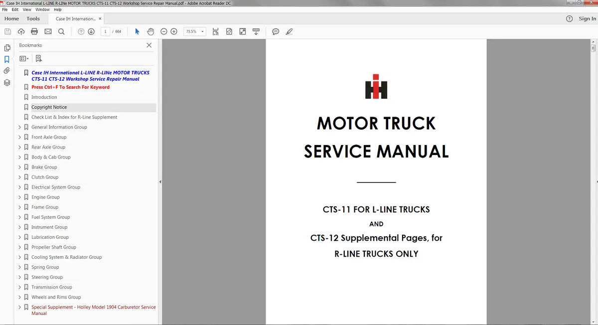This screenshot has height=325, width=598.
Task: Open the find text magnifier icon
Action: (61, 31)
